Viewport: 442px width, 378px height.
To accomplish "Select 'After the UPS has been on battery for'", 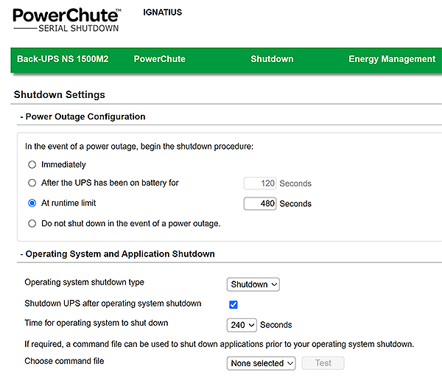I will (x=32, y=183).
